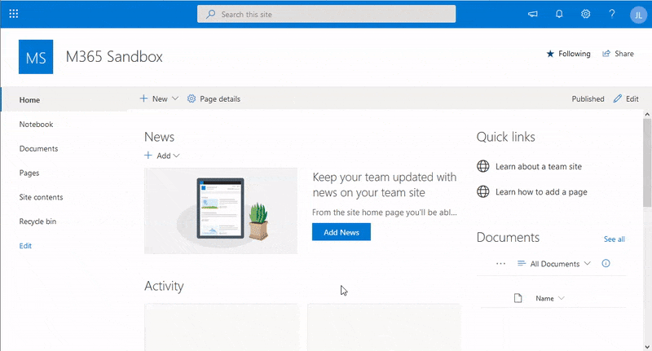This screenshot has width=652, height=351.
Task: Open the settings gear icon
Action: point(585,14)
